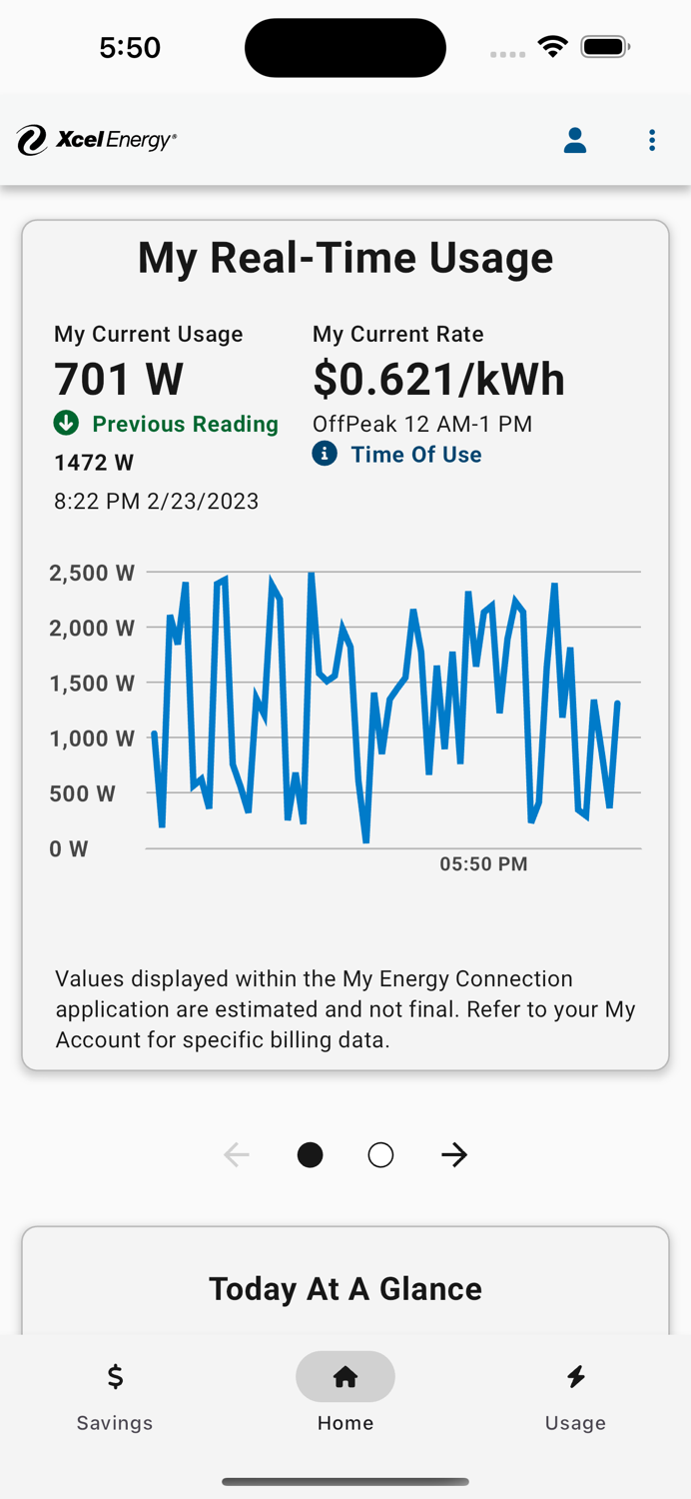The height and width of the screenshot is (1499, 691).
Task: Open the My Real-Time Usage card
Action: 345,257
